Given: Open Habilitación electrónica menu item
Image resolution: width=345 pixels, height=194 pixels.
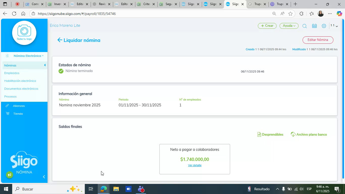Looking at the screenshot, I should tap(20, 81).
